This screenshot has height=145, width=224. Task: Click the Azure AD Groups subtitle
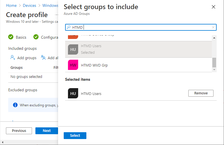pyautogui.click(x=77, y=14)
